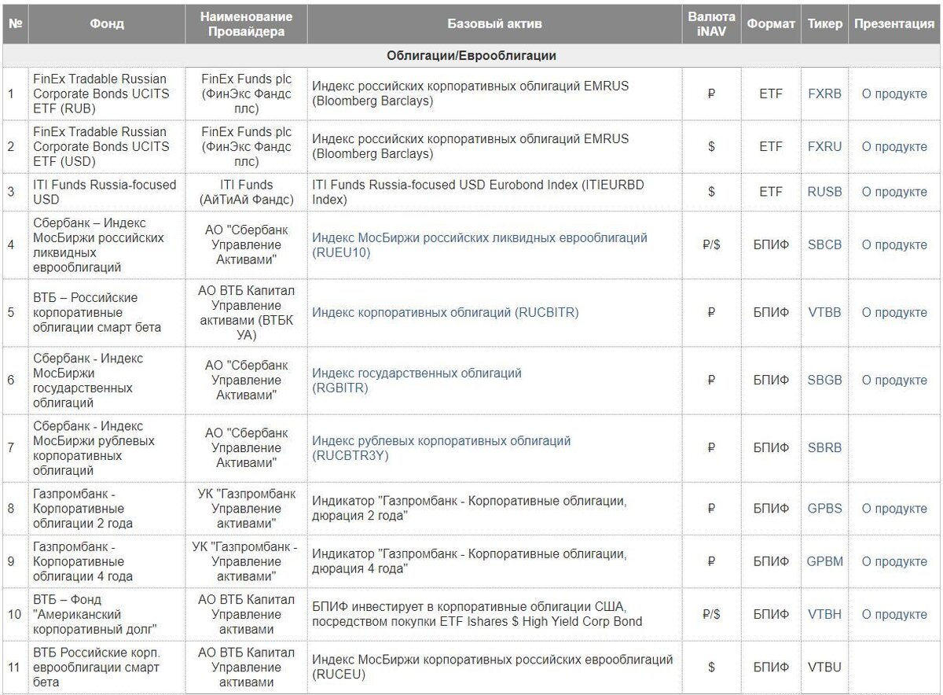Open the RUEU10 index link

coord(479,245)
